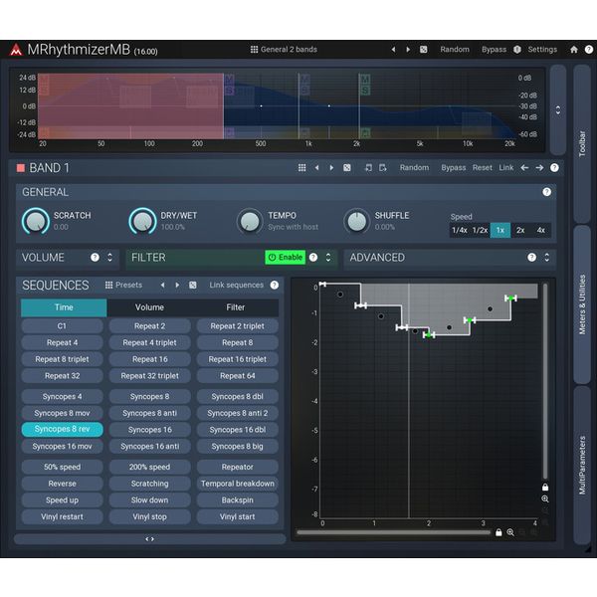Zoom in using horizontal magnifier icon
Viewport: 597px width, 597px height.
(511, 532)
